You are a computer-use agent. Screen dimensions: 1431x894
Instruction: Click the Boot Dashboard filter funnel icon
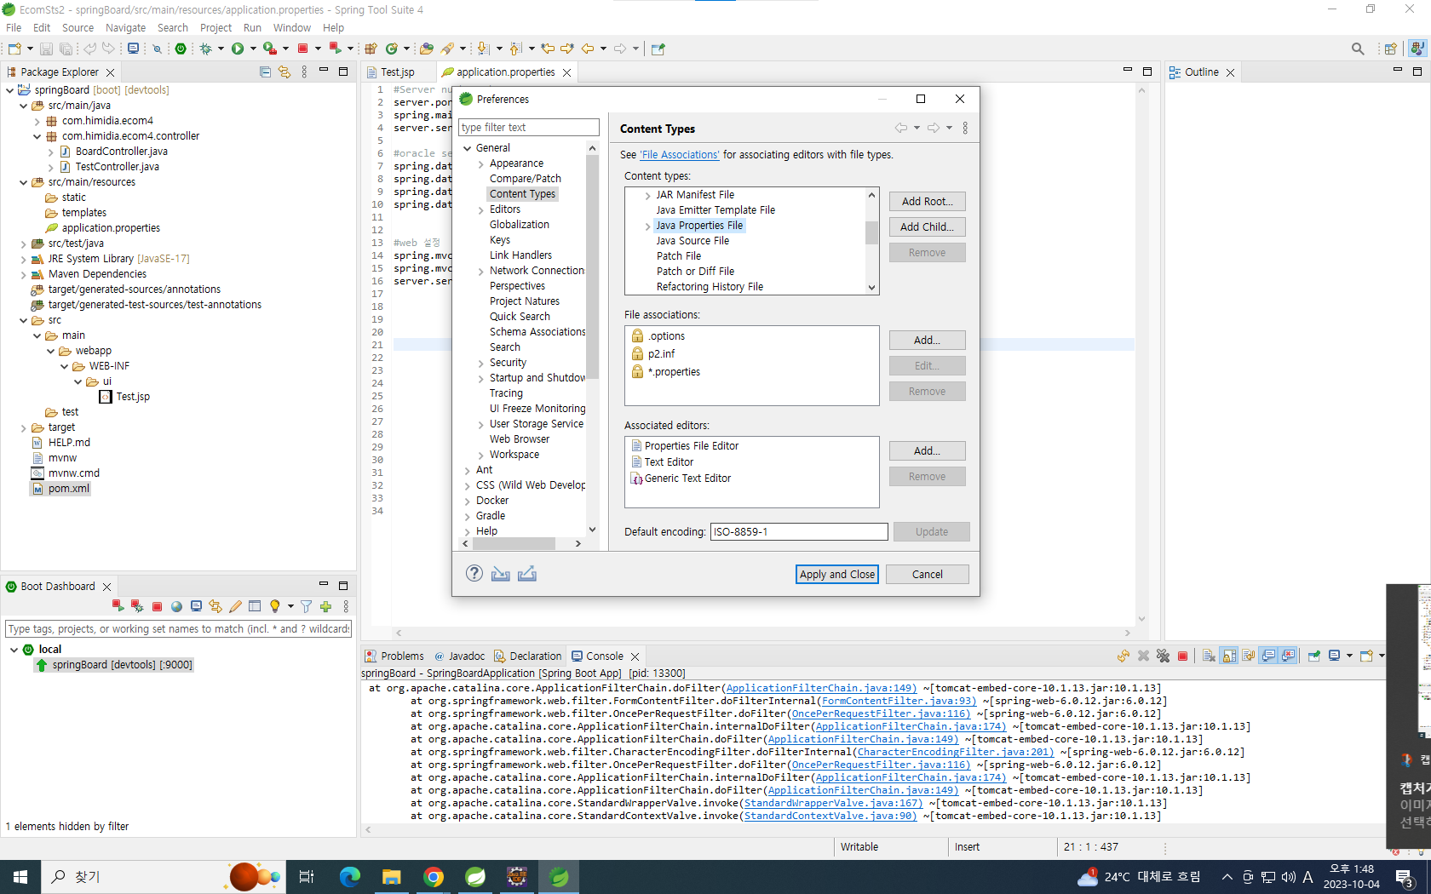tap(306, 606)
